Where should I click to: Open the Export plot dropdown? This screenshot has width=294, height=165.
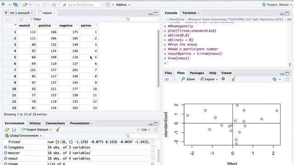pyautogui.click(x=209, y=79)
